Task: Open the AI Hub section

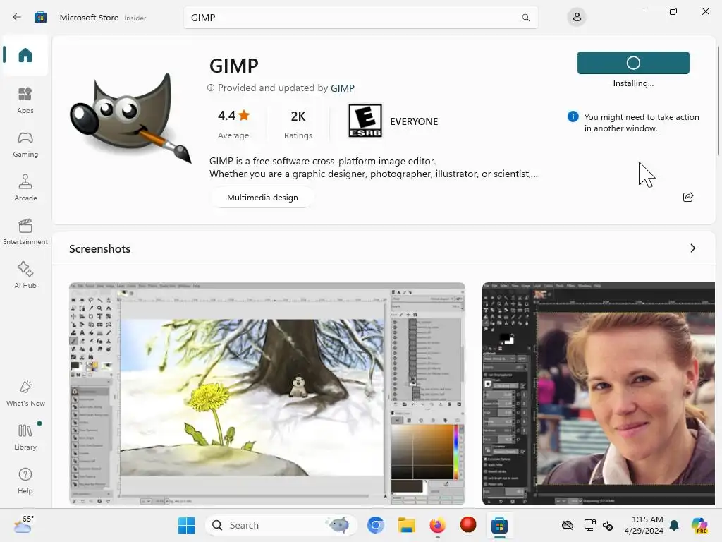Action: (x=25, y=276)
